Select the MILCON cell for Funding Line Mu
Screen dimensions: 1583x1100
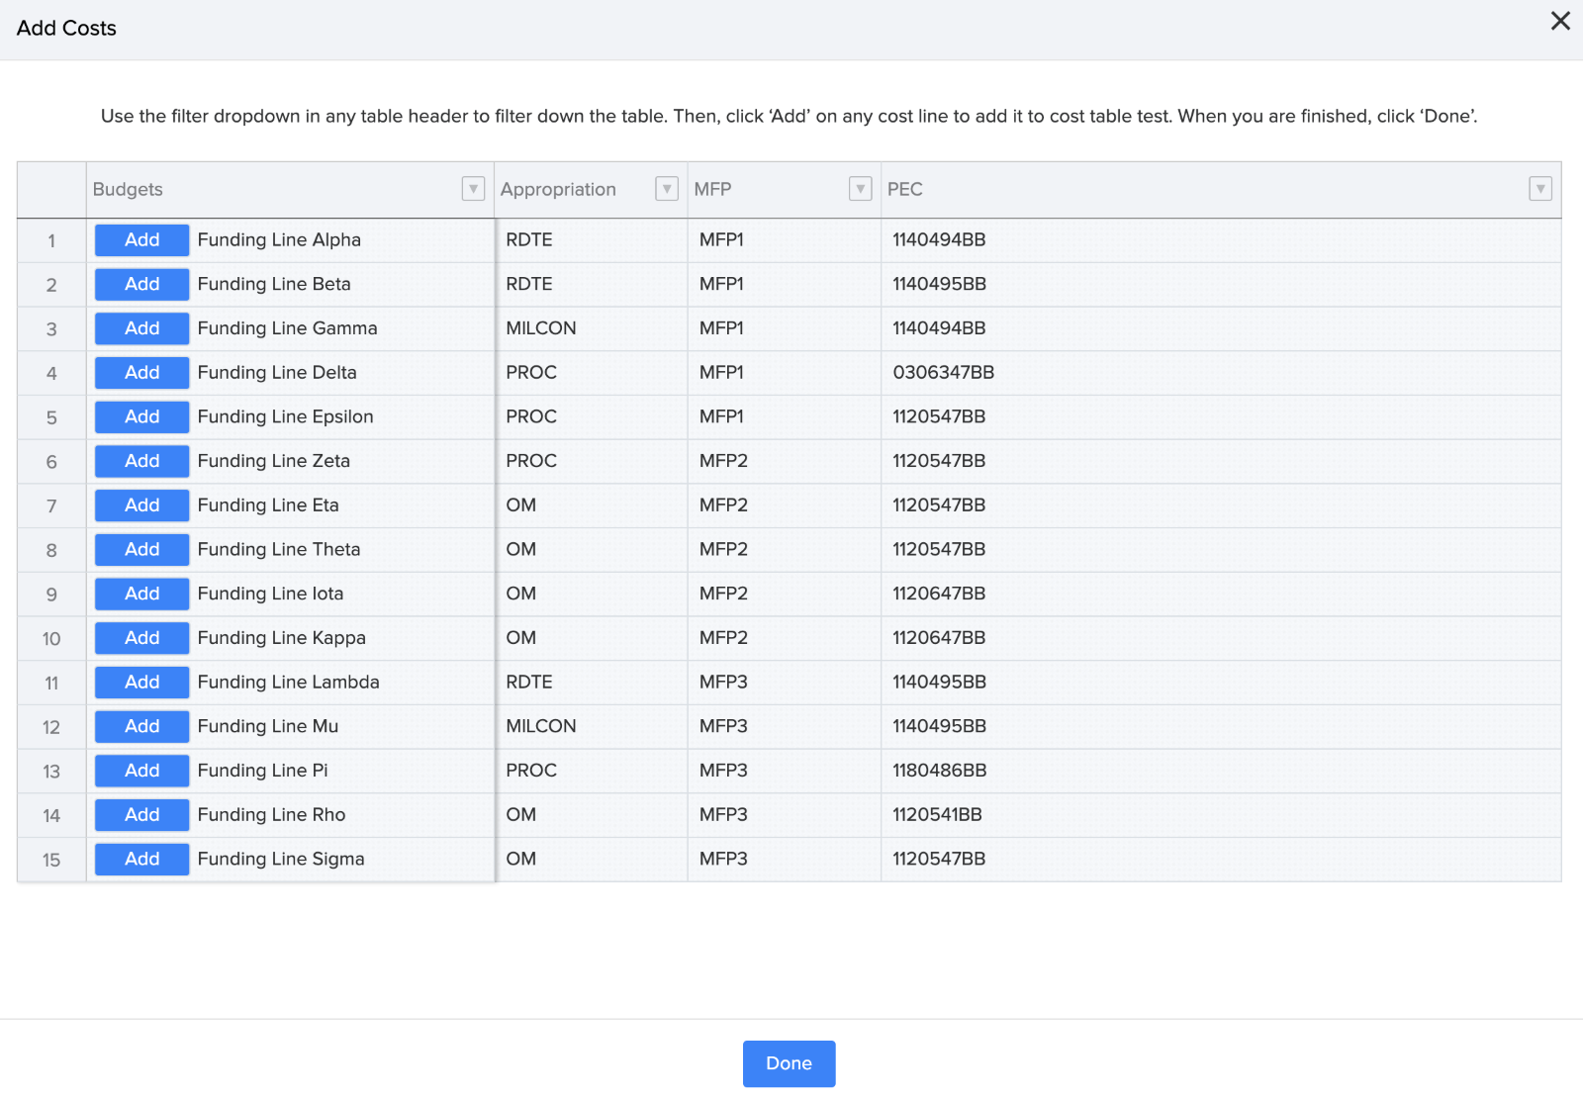click(540, 726)
